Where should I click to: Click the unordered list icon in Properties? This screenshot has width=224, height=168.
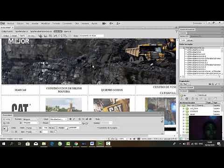(x=80, y=119)
